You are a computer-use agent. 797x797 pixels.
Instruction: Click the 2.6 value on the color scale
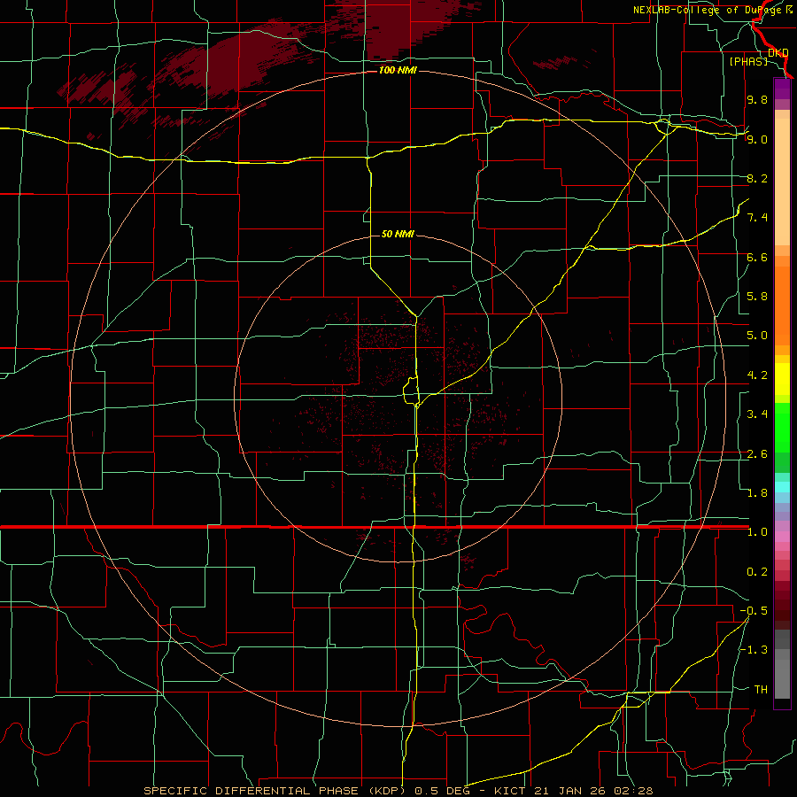(757, 454)
